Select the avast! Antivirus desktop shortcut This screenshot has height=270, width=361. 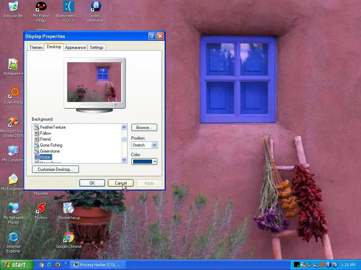coord(96,12)
